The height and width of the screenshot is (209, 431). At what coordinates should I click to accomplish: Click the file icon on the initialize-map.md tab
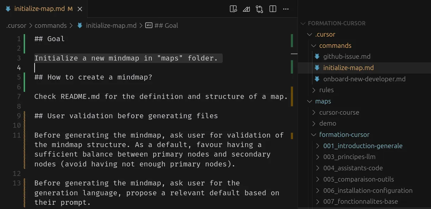click(8, 9)
